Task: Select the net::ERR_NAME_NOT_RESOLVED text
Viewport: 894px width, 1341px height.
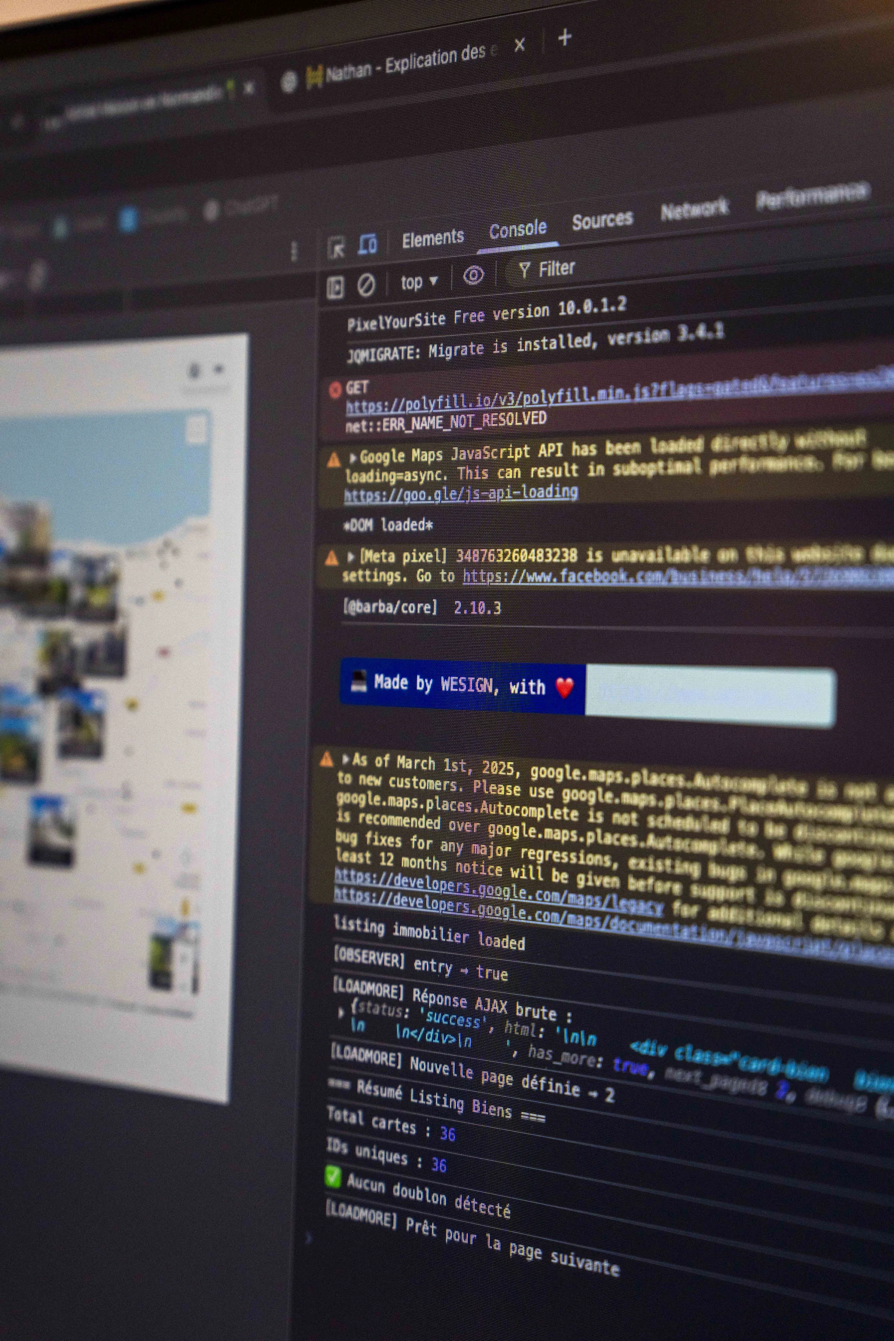Action: click(x=446, y=422)
